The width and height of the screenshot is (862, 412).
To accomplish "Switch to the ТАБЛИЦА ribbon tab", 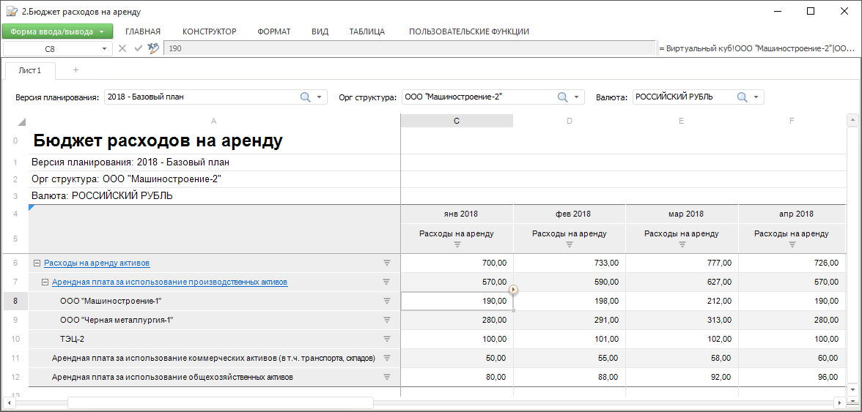I will pos(367,31).
